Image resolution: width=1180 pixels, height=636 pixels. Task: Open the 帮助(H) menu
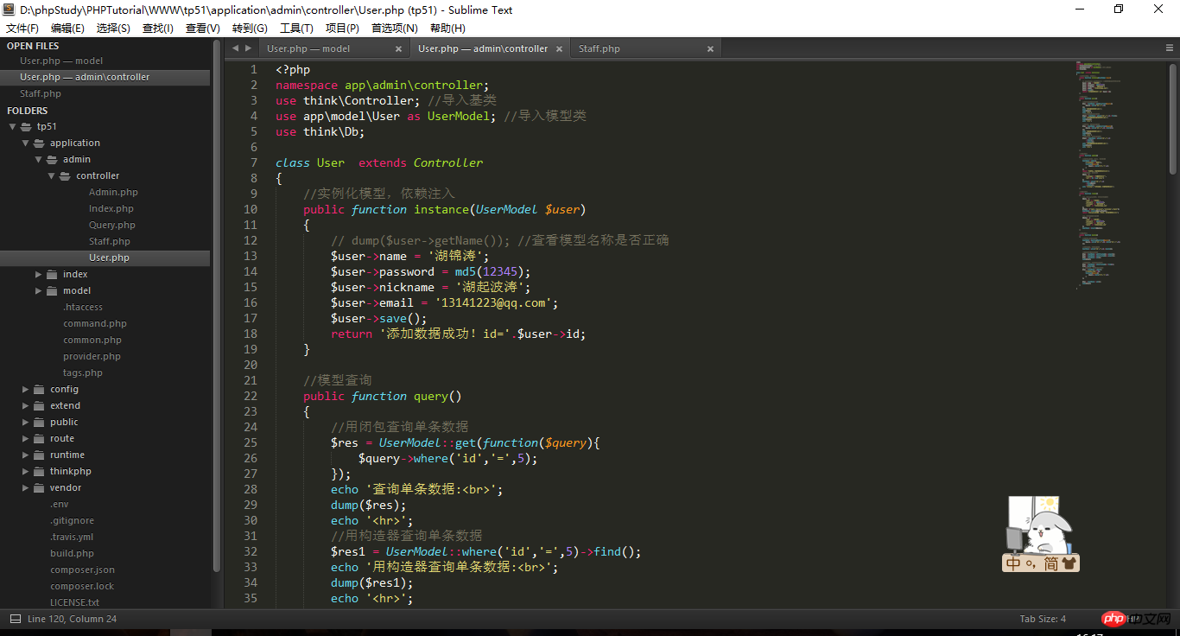click(447, 29)
